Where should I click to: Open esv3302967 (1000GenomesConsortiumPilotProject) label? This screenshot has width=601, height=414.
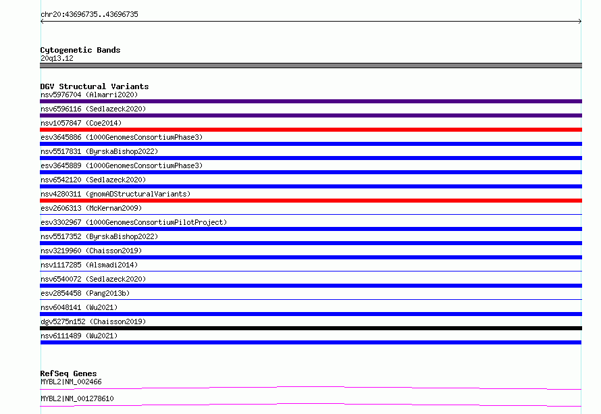pyautogui.click(x=134, y=222)
